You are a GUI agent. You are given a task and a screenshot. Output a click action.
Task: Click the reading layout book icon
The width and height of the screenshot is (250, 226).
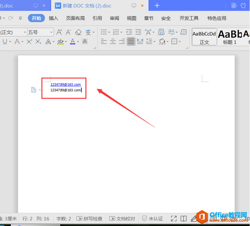pyautogui.click(x=184, y=218)
